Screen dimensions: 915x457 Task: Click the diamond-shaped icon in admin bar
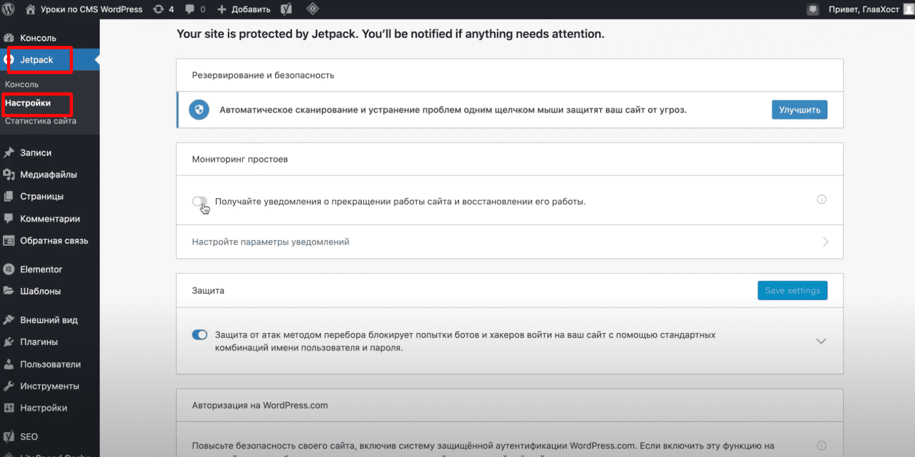(x=313, y=9)
